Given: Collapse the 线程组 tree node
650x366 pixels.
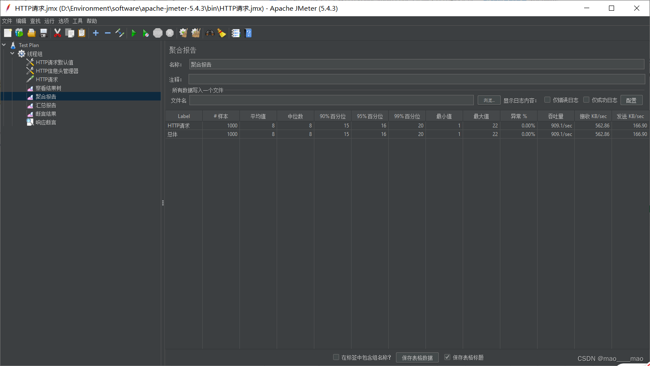Looking at the screenshot, I should pyautogui.click(x=12, y=53).
